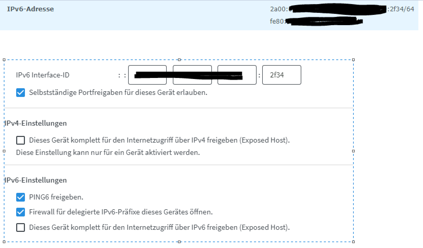Click the IPv4-Einstellungen section heading
This screenshot has height=248, width=423.
[x=36, y=123]
